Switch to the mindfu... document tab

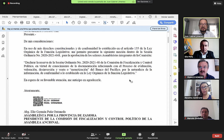pyautogui.click(x=114, y=17)
